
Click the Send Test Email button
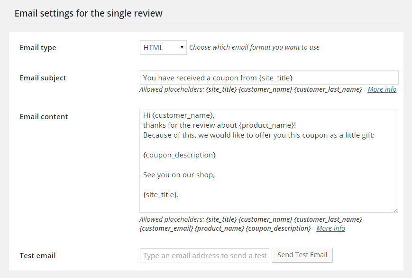(302, 255)
